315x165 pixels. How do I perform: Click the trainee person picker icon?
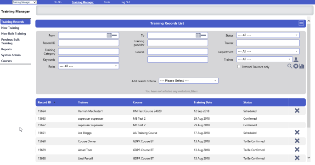tap(296, 59)
